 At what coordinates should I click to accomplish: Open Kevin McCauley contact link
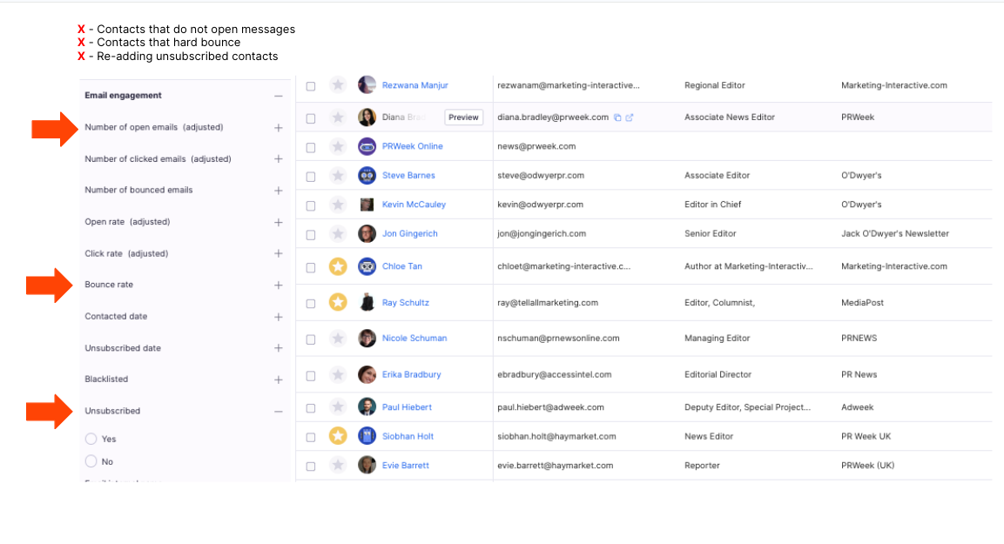414,205
